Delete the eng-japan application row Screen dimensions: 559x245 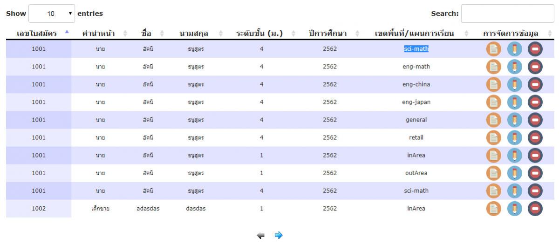pyautogui.click(x=535, y=102)
